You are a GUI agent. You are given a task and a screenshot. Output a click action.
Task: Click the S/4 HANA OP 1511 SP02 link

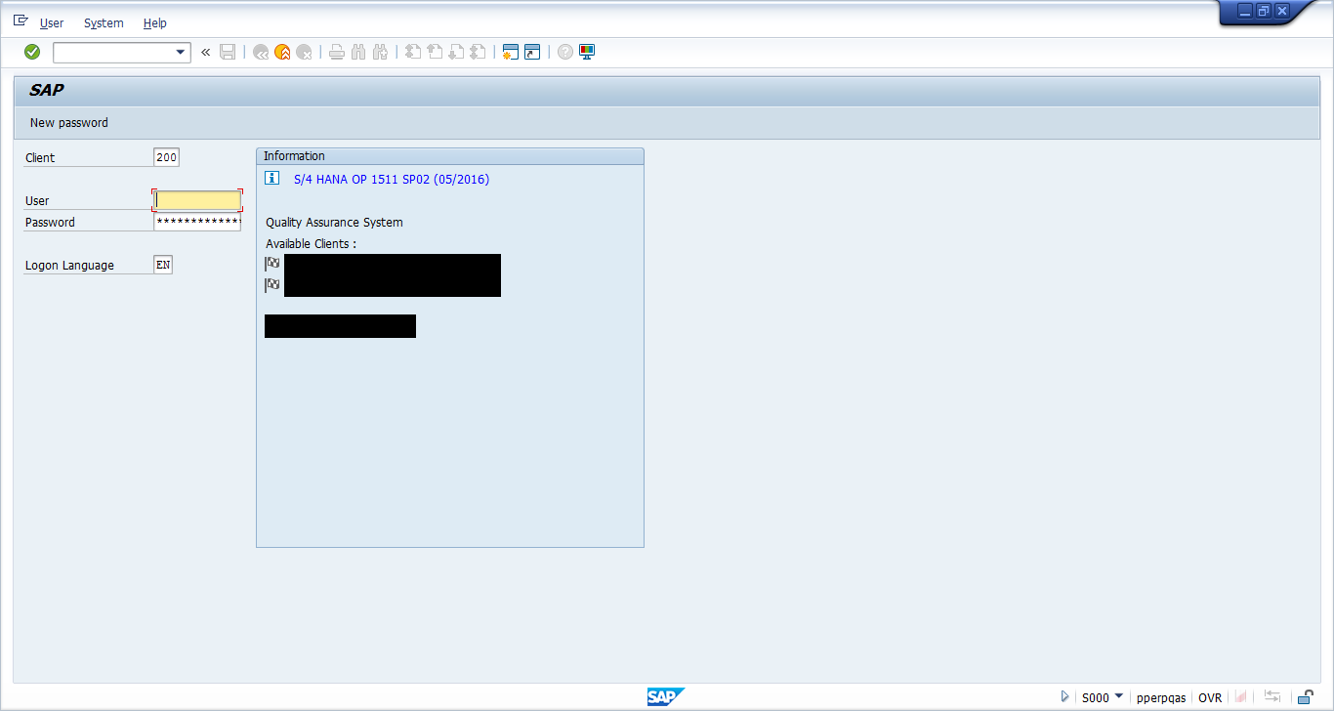point(389,178)
